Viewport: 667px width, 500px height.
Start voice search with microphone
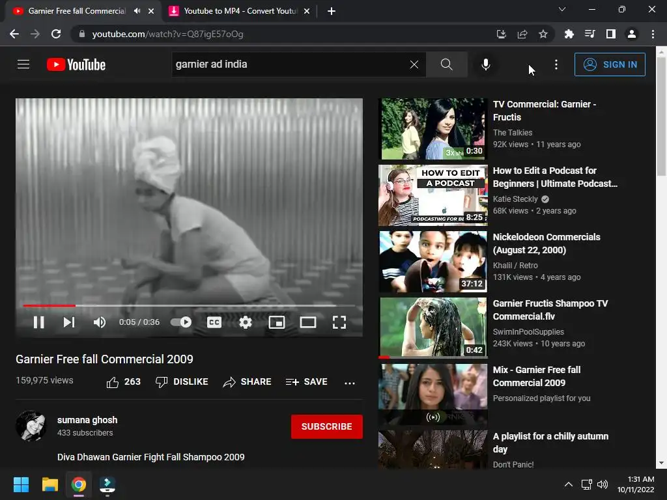(485, 64)
